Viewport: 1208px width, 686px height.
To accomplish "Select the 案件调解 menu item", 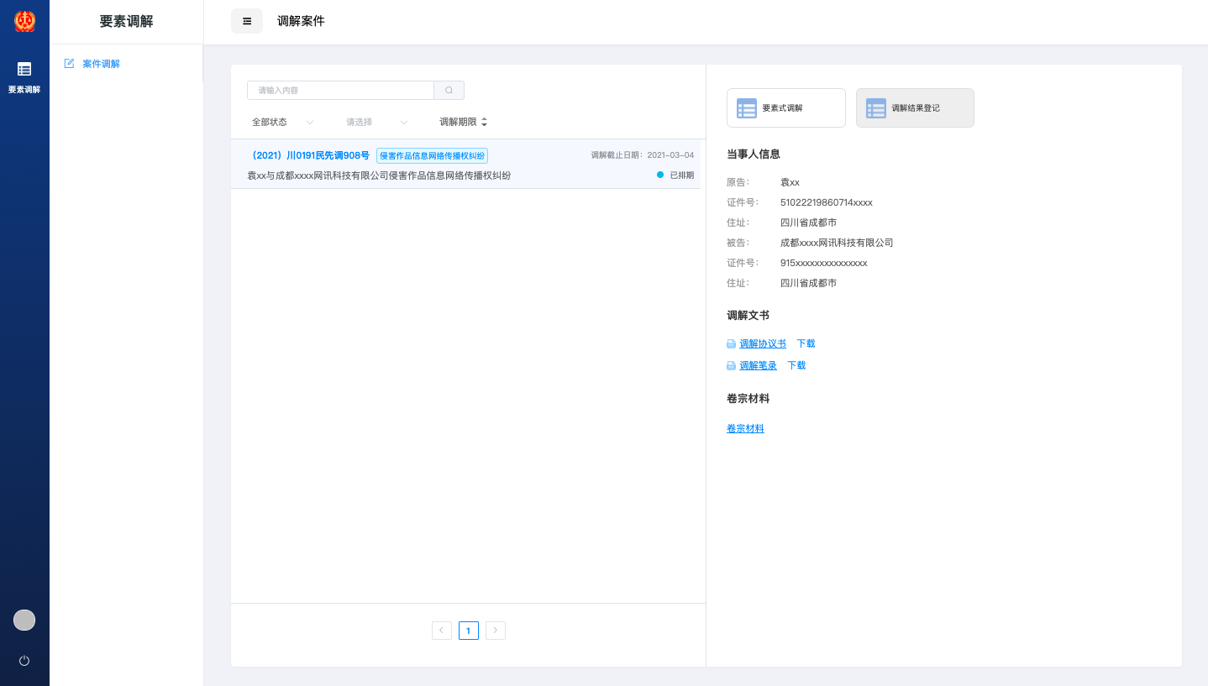I will [x=101, y=64].
